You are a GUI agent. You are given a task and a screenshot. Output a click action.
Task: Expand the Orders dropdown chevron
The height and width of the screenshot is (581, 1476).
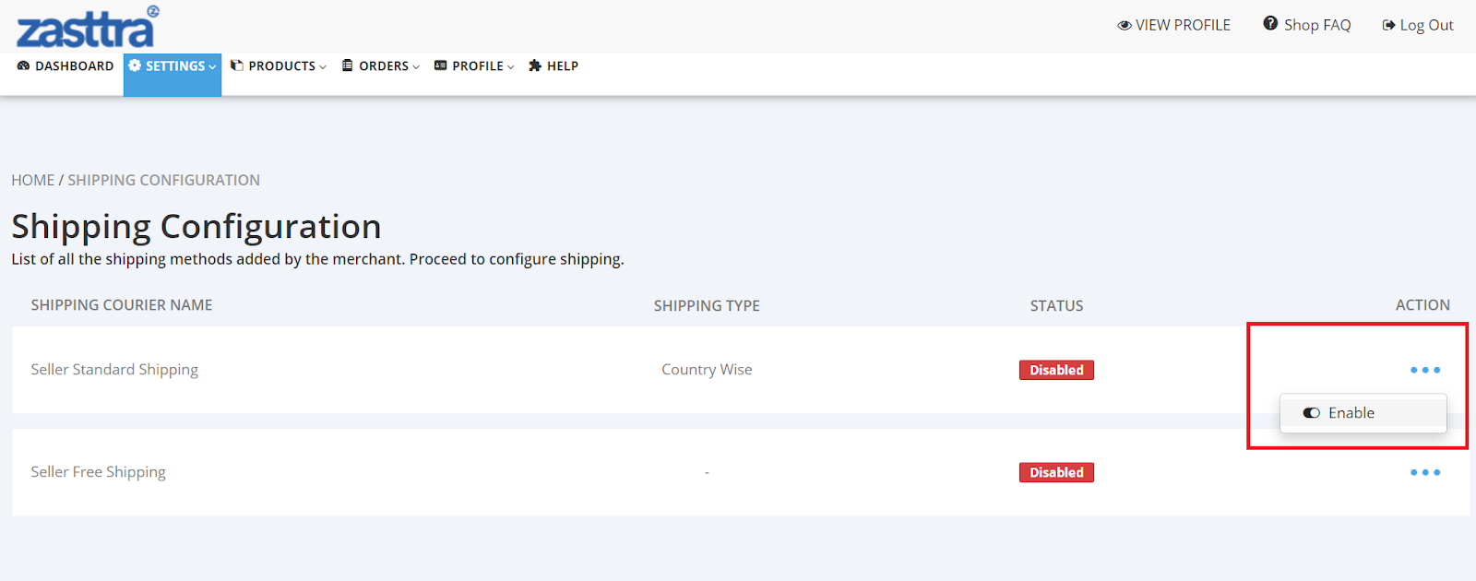[416, 66]
